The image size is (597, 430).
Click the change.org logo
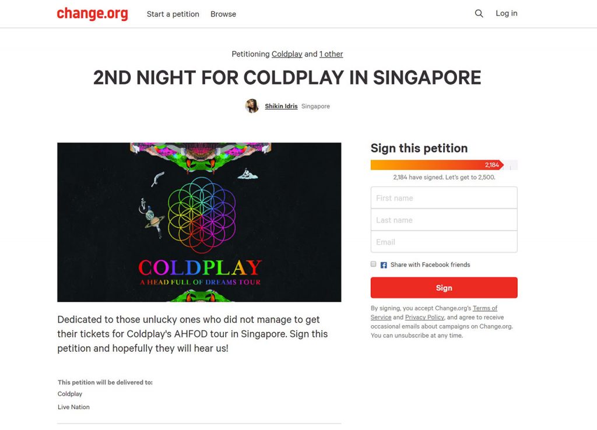[92, 14]
